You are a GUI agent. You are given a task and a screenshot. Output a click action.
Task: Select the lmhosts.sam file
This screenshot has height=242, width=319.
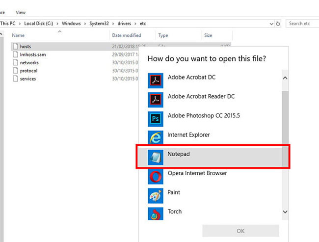[32, 54]
